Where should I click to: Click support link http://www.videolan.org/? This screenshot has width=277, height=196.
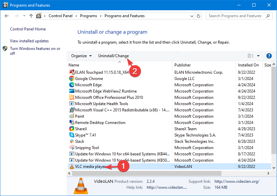coord(237,181)
